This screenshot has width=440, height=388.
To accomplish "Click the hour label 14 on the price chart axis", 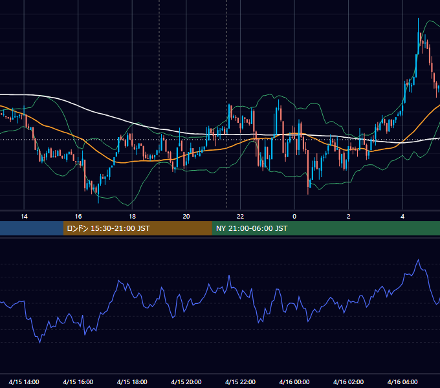I will (x=24, y=217).
